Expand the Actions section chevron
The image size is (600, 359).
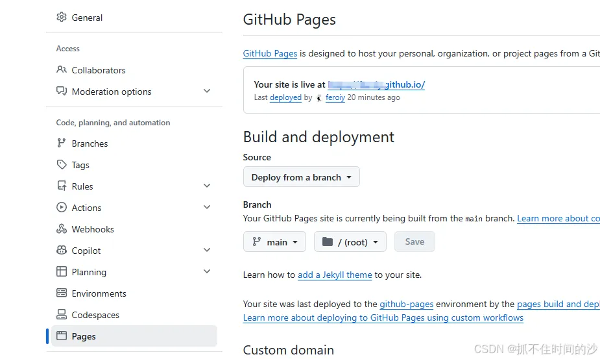coord(207,207)
